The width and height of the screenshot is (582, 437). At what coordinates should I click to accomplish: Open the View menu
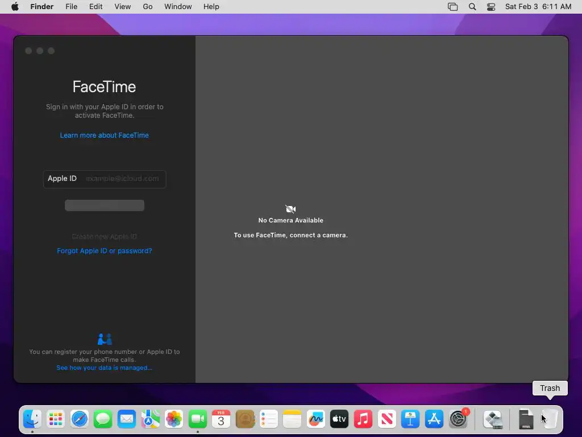coord(123,7)
